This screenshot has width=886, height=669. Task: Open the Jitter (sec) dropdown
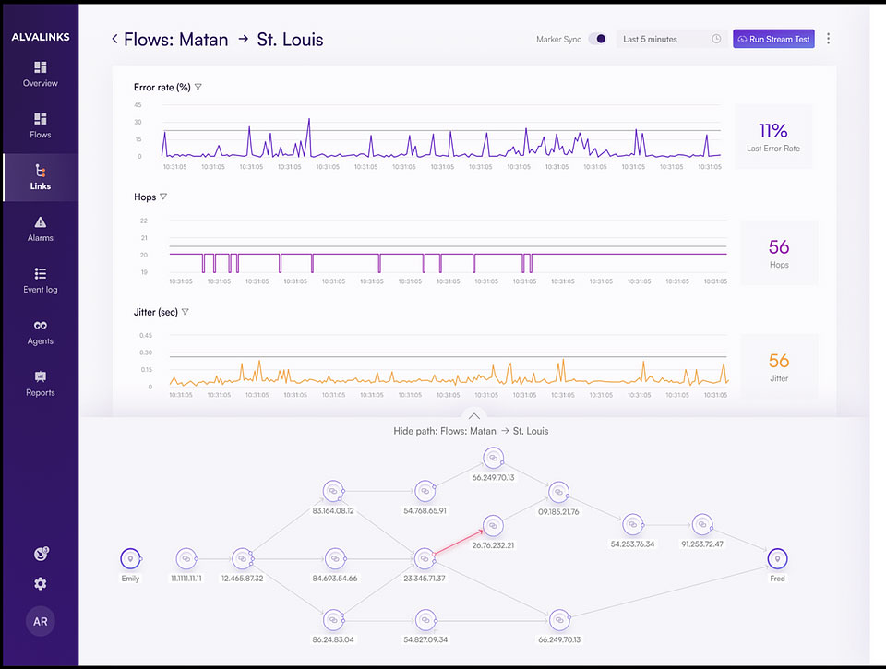pyautogui.click(x=186, y=312)
